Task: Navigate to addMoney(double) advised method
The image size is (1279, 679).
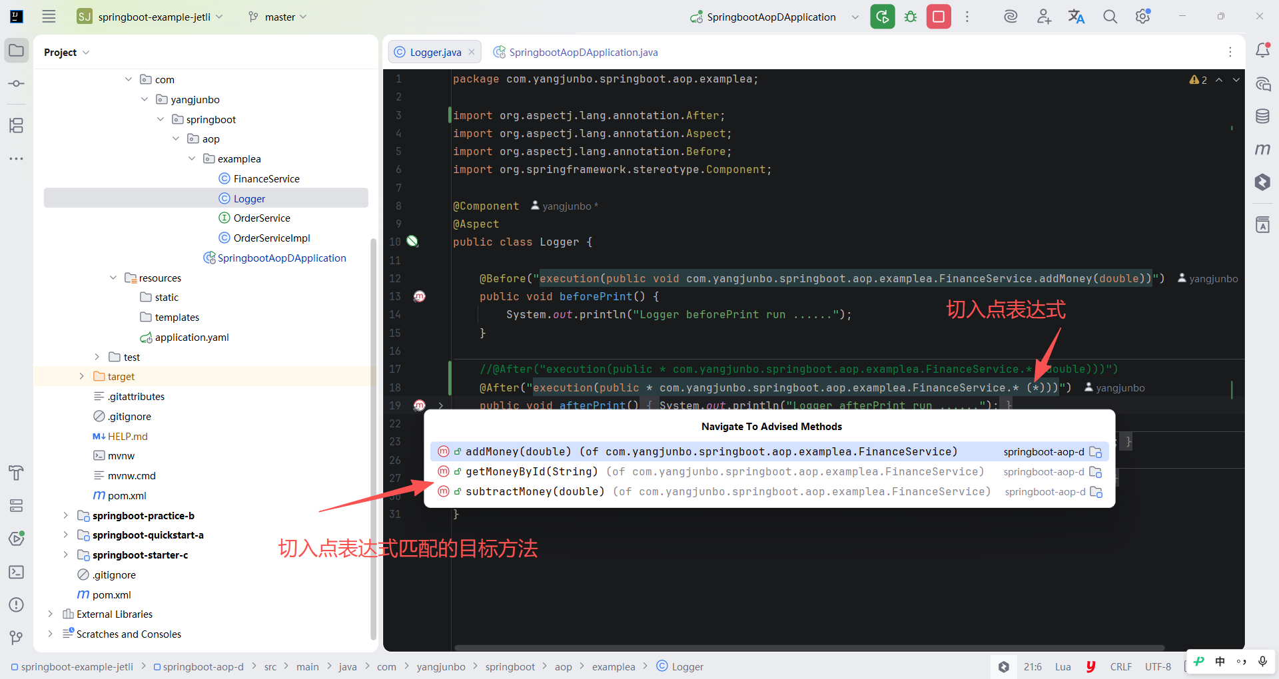Action: tap(769, 451)
